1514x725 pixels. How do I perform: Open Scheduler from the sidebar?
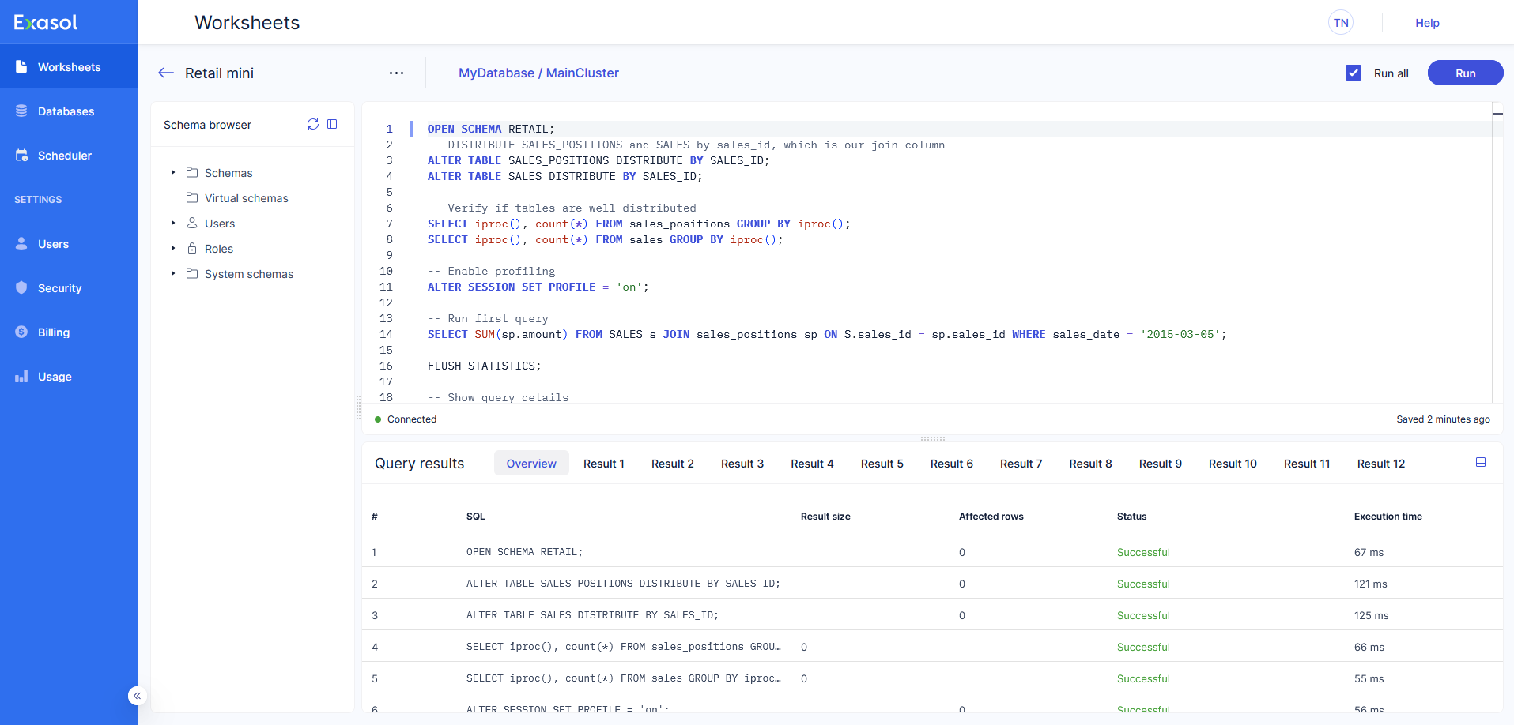[x=65, y=156]
